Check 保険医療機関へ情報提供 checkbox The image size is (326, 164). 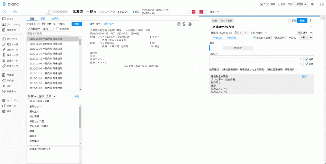[x=266, y=70]
